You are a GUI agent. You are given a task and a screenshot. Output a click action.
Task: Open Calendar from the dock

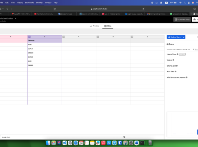[x=81, y=143]
